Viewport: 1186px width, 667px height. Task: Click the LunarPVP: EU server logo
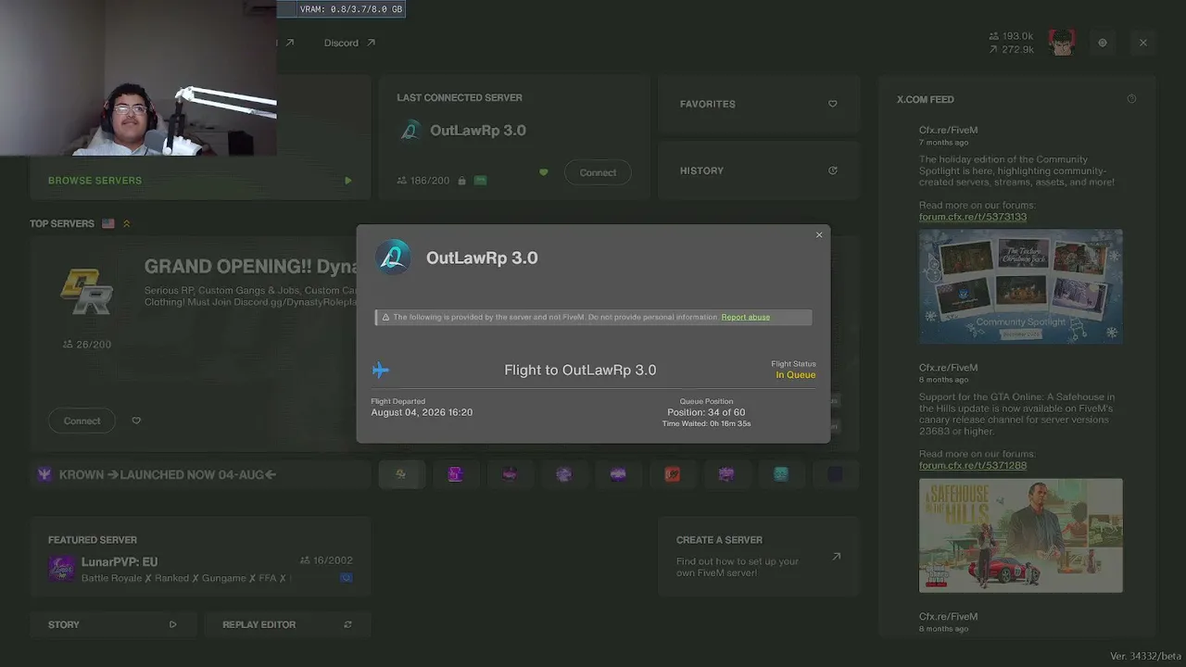62,568
